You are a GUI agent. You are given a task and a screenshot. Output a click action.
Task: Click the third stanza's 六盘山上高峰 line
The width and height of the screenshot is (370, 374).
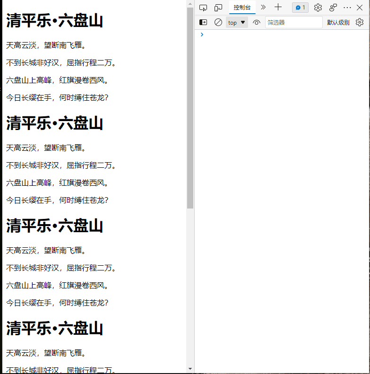(57, 285)
